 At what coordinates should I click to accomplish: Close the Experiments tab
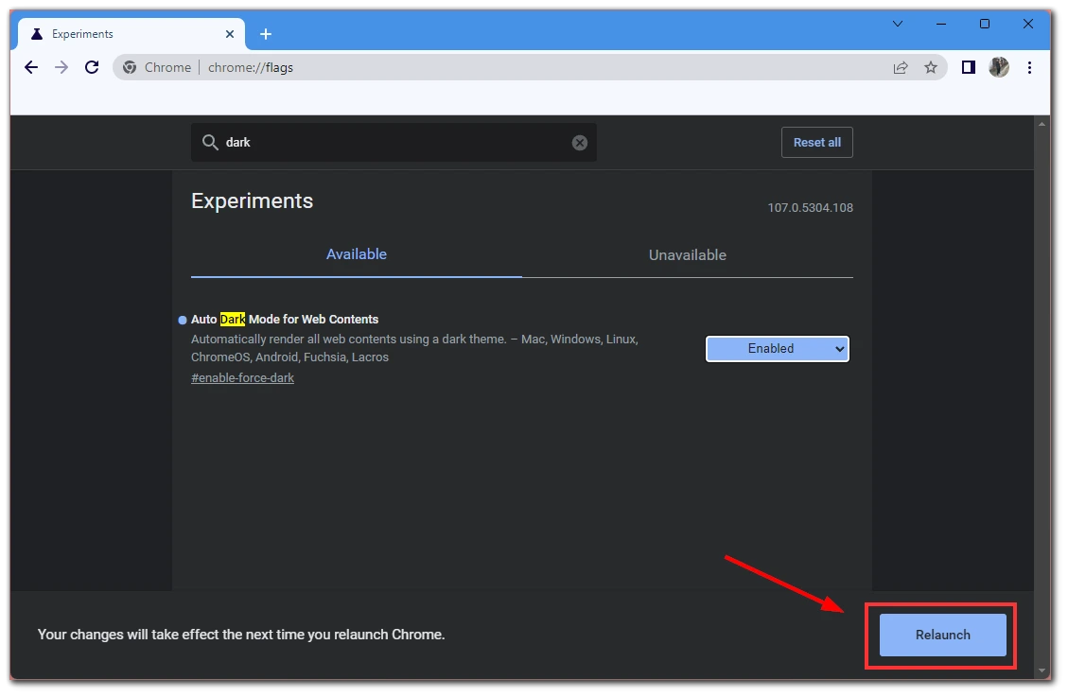230,34
